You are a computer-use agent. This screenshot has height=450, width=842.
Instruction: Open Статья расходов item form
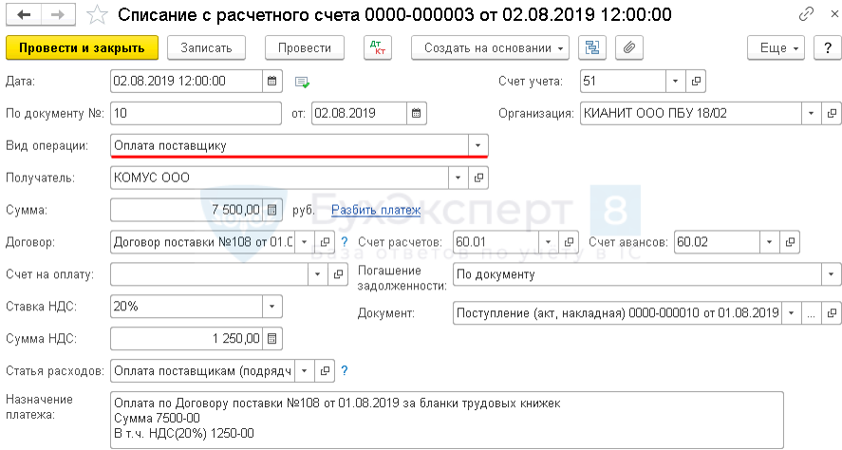(325, 371)
